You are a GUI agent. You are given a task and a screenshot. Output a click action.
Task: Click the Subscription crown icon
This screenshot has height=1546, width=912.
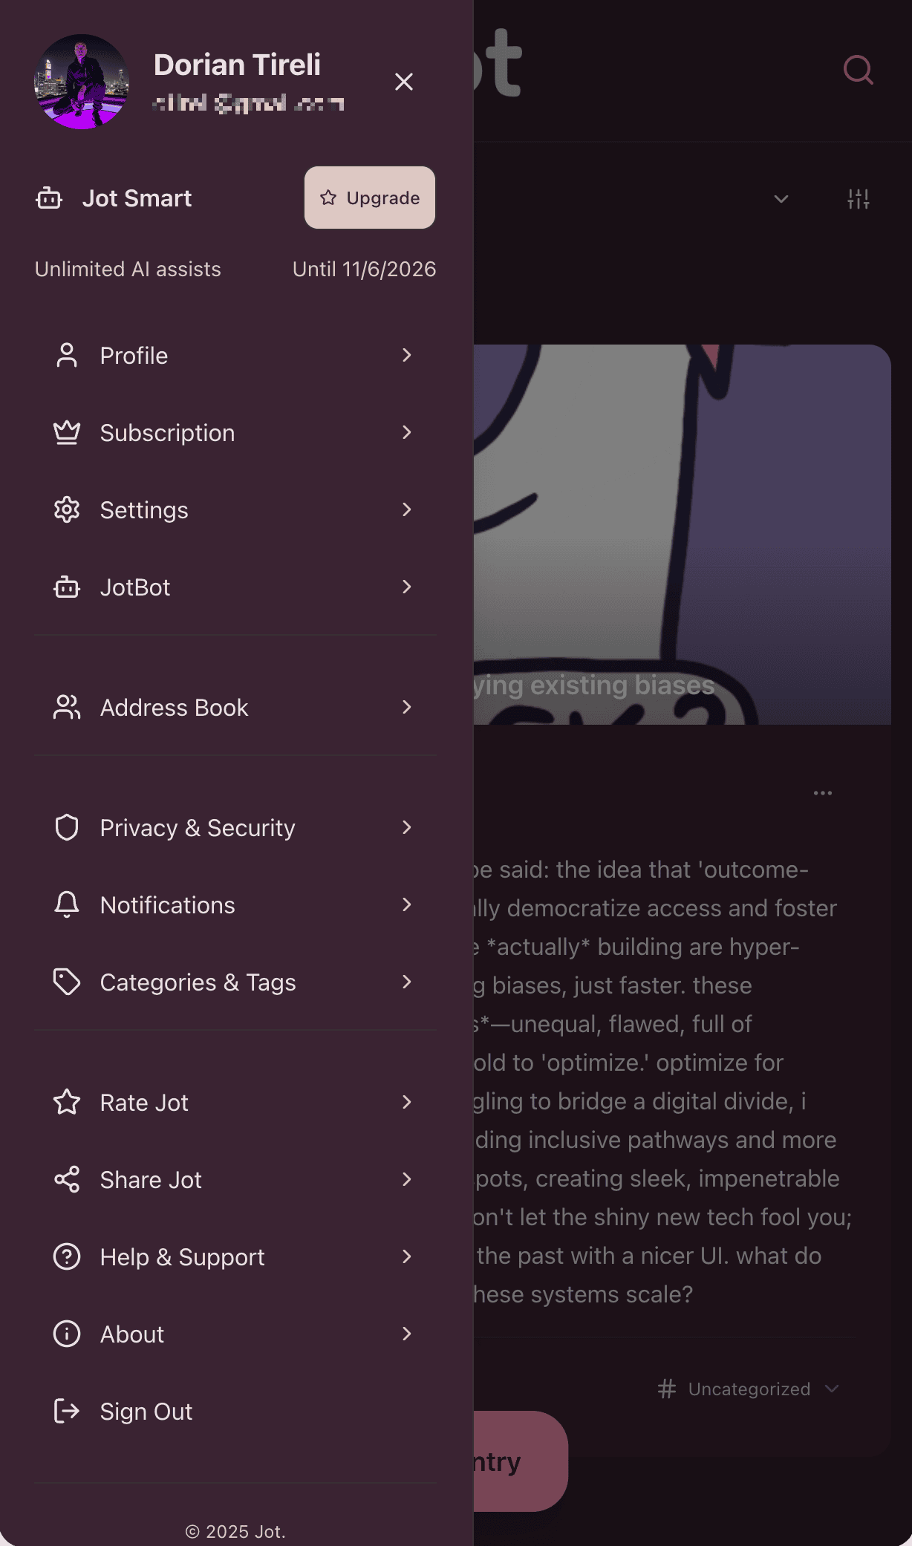point(67,433)
